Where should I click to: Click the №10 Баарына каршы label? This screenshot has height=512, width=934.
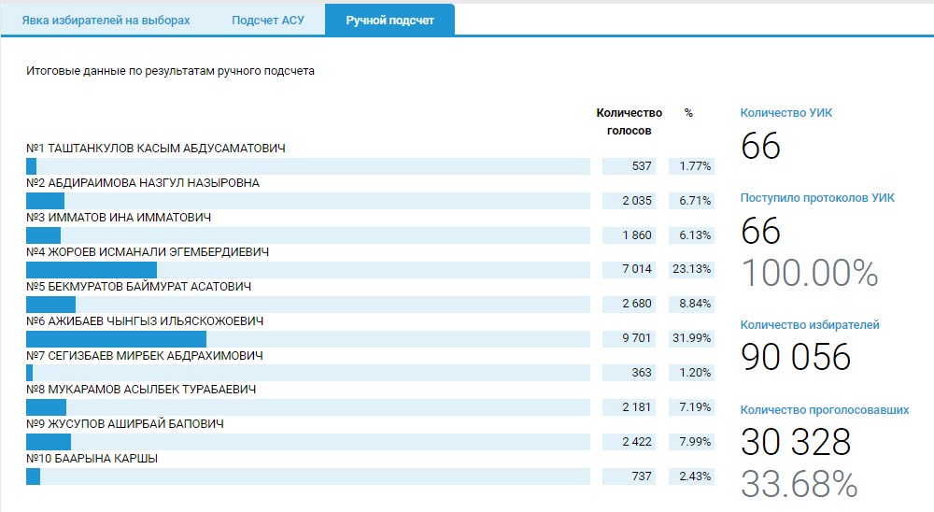click(x=92, y=459)
